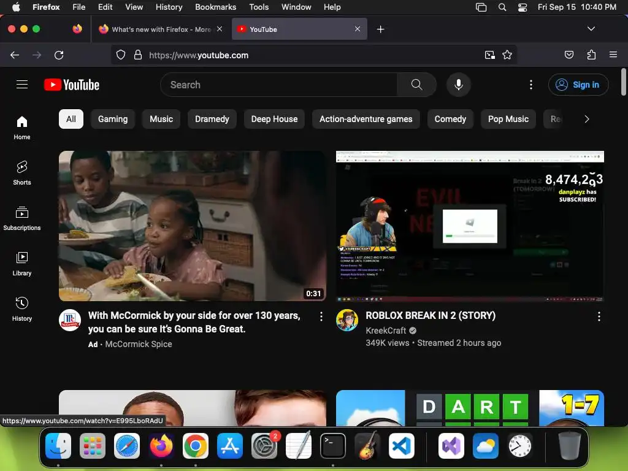
Task: Bookmark this page with star icon
Action: click(507, 55)
